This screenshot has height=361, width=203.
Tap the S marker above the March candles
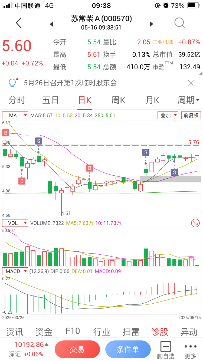click(x=38, y=141)
